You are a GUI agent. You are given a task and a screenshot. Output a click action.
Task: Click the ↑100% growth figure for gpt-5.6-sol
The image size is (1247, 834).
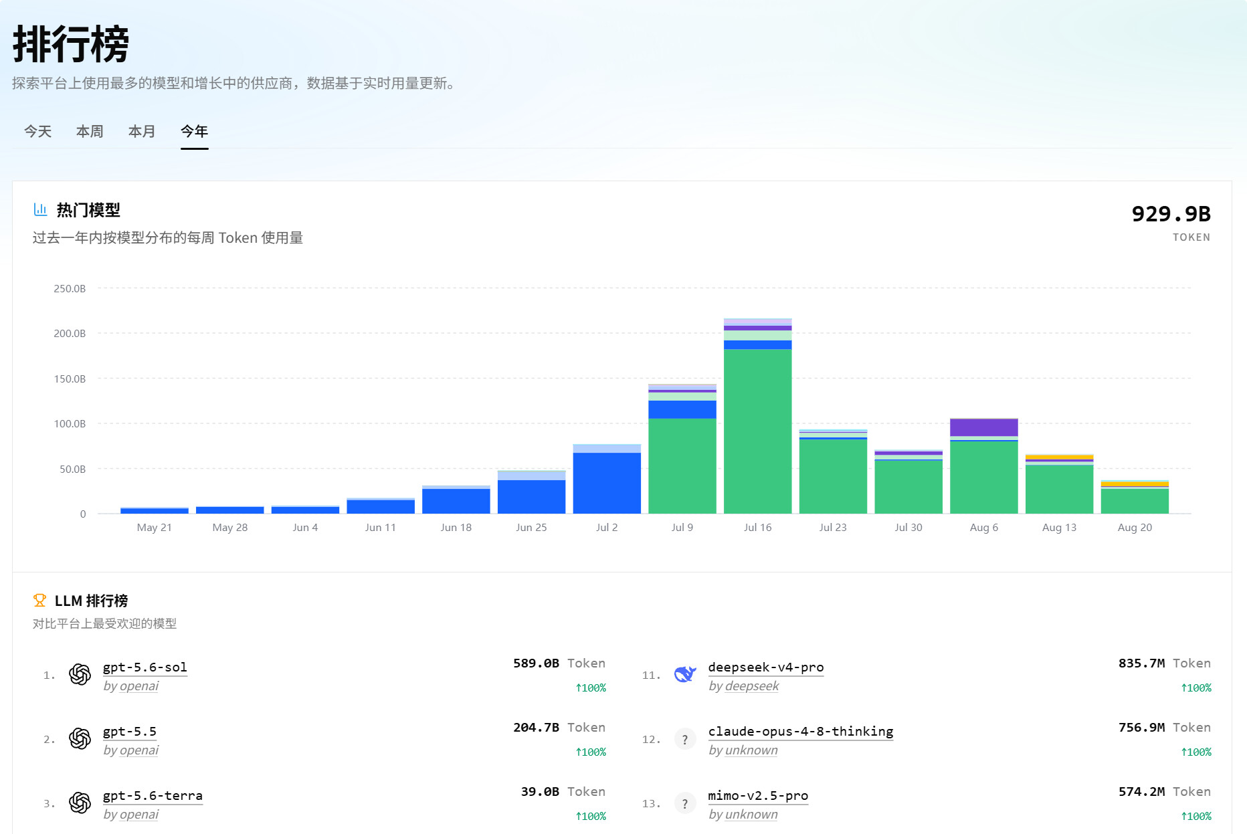pyautogui.click(x=591, y=688)
